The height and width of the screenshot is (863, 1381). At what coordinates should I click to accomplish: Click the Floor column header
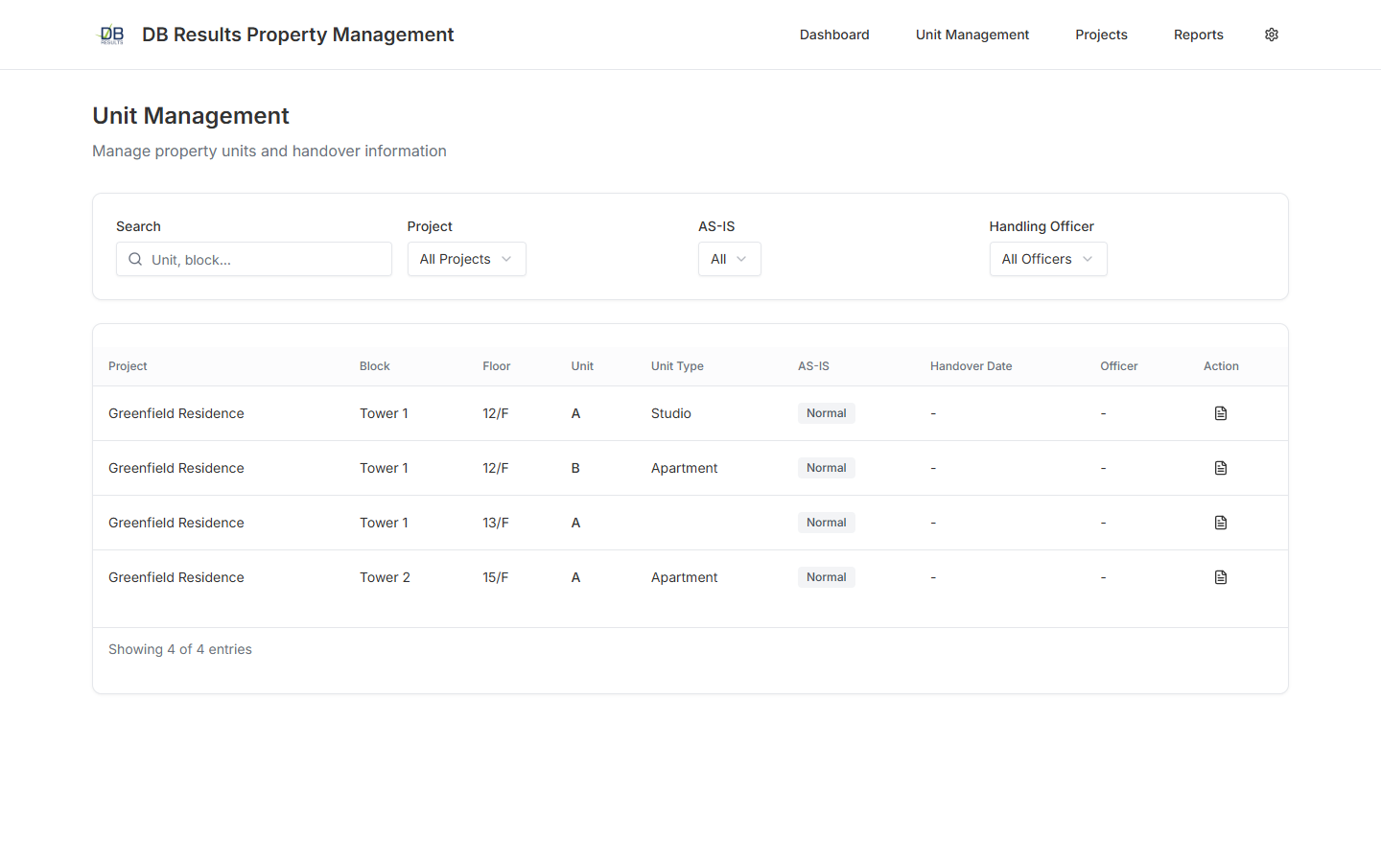(x=497, y=366)
